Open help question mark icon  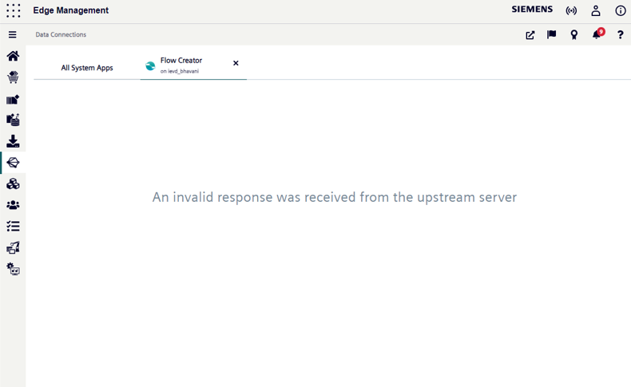point(620,35)
